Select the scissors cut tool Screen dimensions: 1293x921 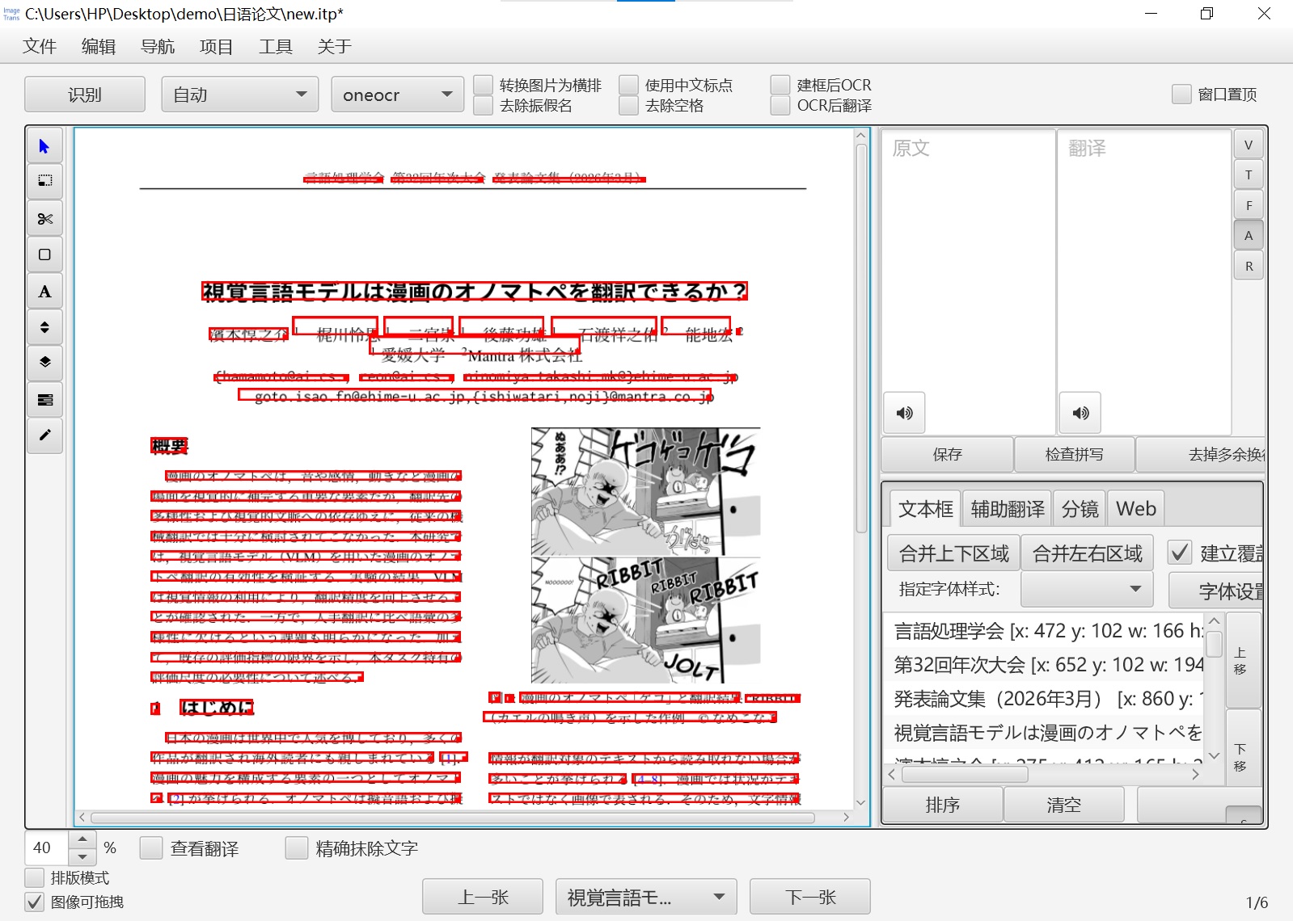click(44, 218)
